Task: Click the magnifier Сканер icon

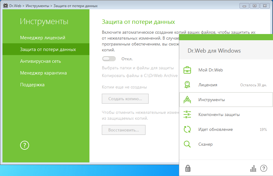Action: click(x=187, y=144)
